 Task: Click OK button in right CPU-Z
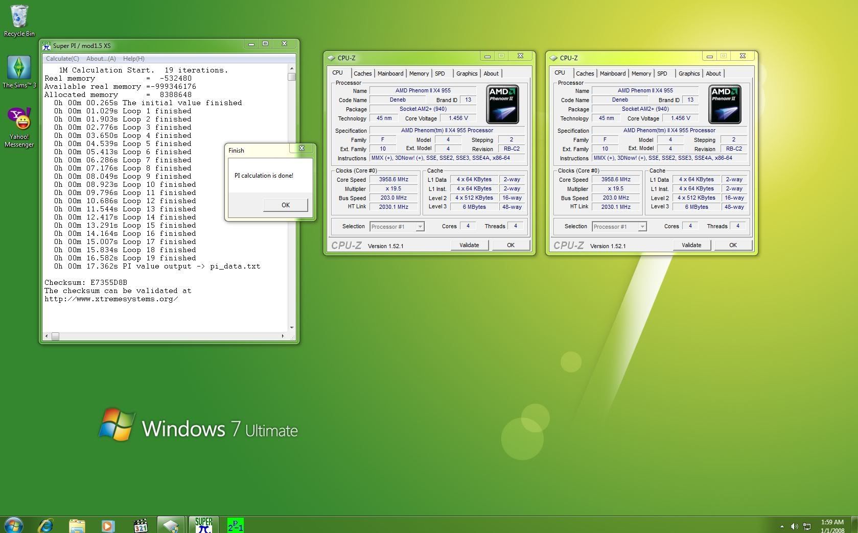tap(733, 245)
